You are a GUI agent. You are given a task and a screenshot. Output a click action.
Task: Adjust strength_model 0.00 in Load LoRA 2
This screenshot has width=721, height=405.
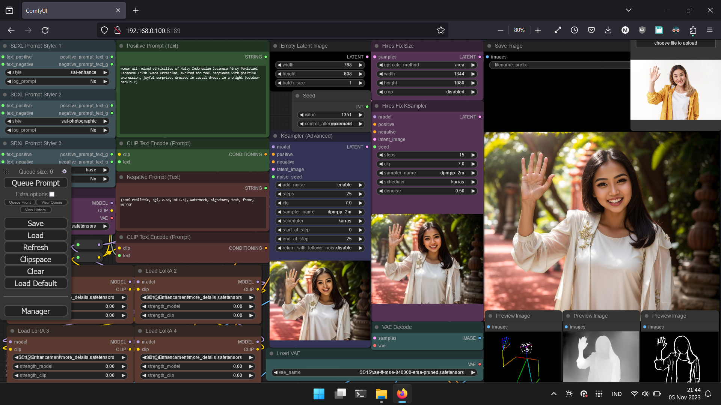198,306
